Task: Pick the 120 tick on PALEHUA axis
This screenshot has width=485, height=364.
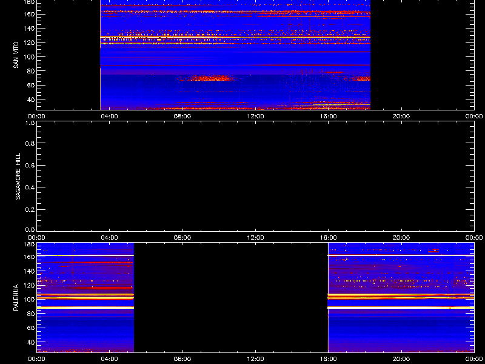Action: tap(30, 285)
